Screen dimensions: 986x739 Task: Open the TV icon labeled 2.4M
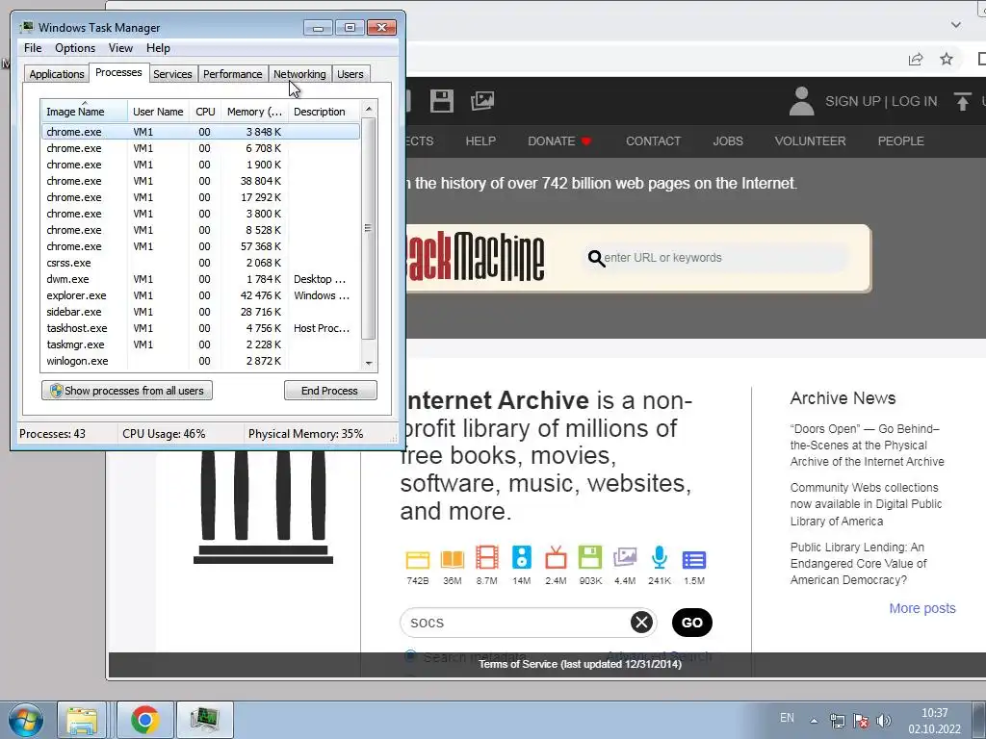click(x=556, y=557)
